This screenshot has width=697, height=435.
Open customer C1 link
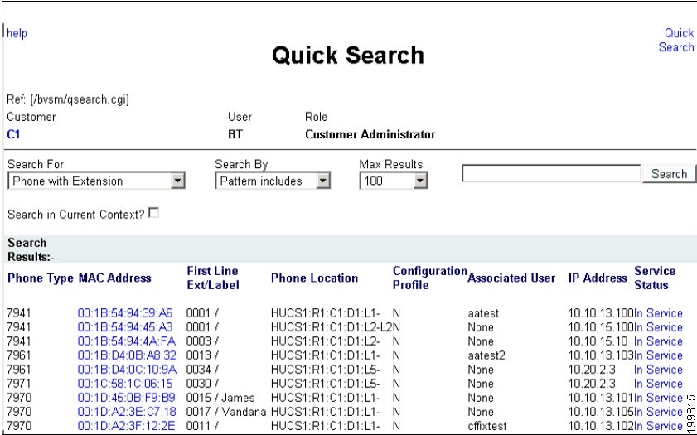(x=13, y=134)
